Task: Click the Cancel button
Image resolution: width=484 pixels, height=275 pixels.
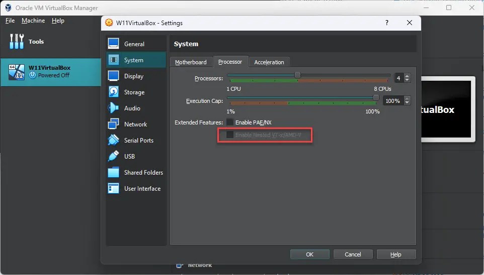Action: 353,254
